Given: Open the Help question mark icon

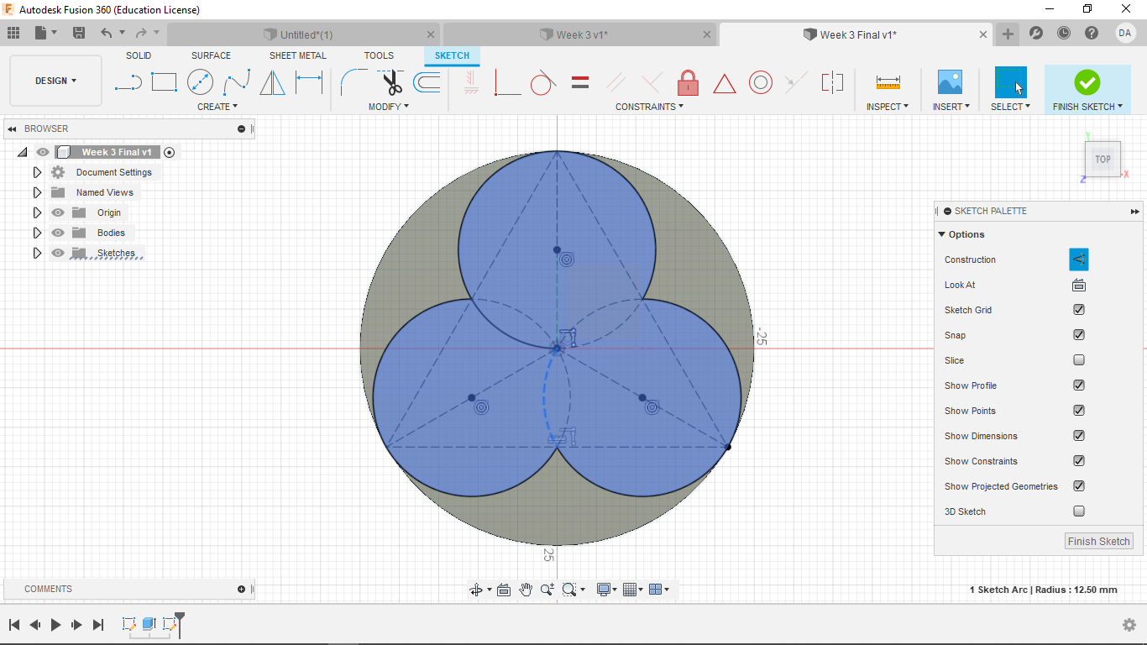Looking at the screenshot, I should pos(1092,34).
